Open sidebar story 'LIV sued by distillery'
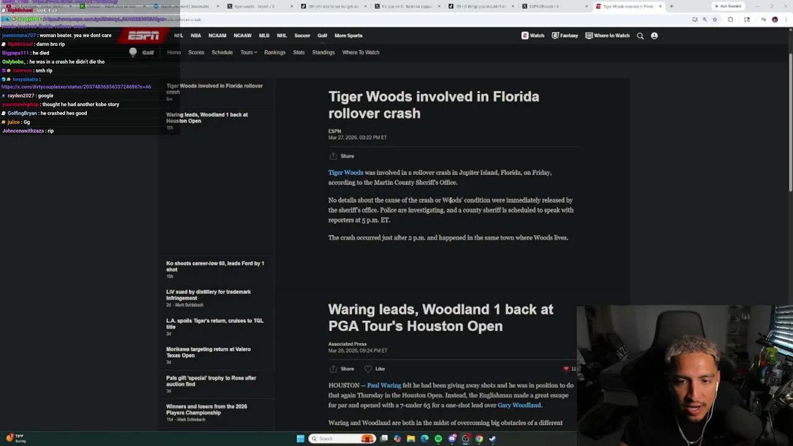The height and width of the screenshot is (446, 793). pos(208,295)
